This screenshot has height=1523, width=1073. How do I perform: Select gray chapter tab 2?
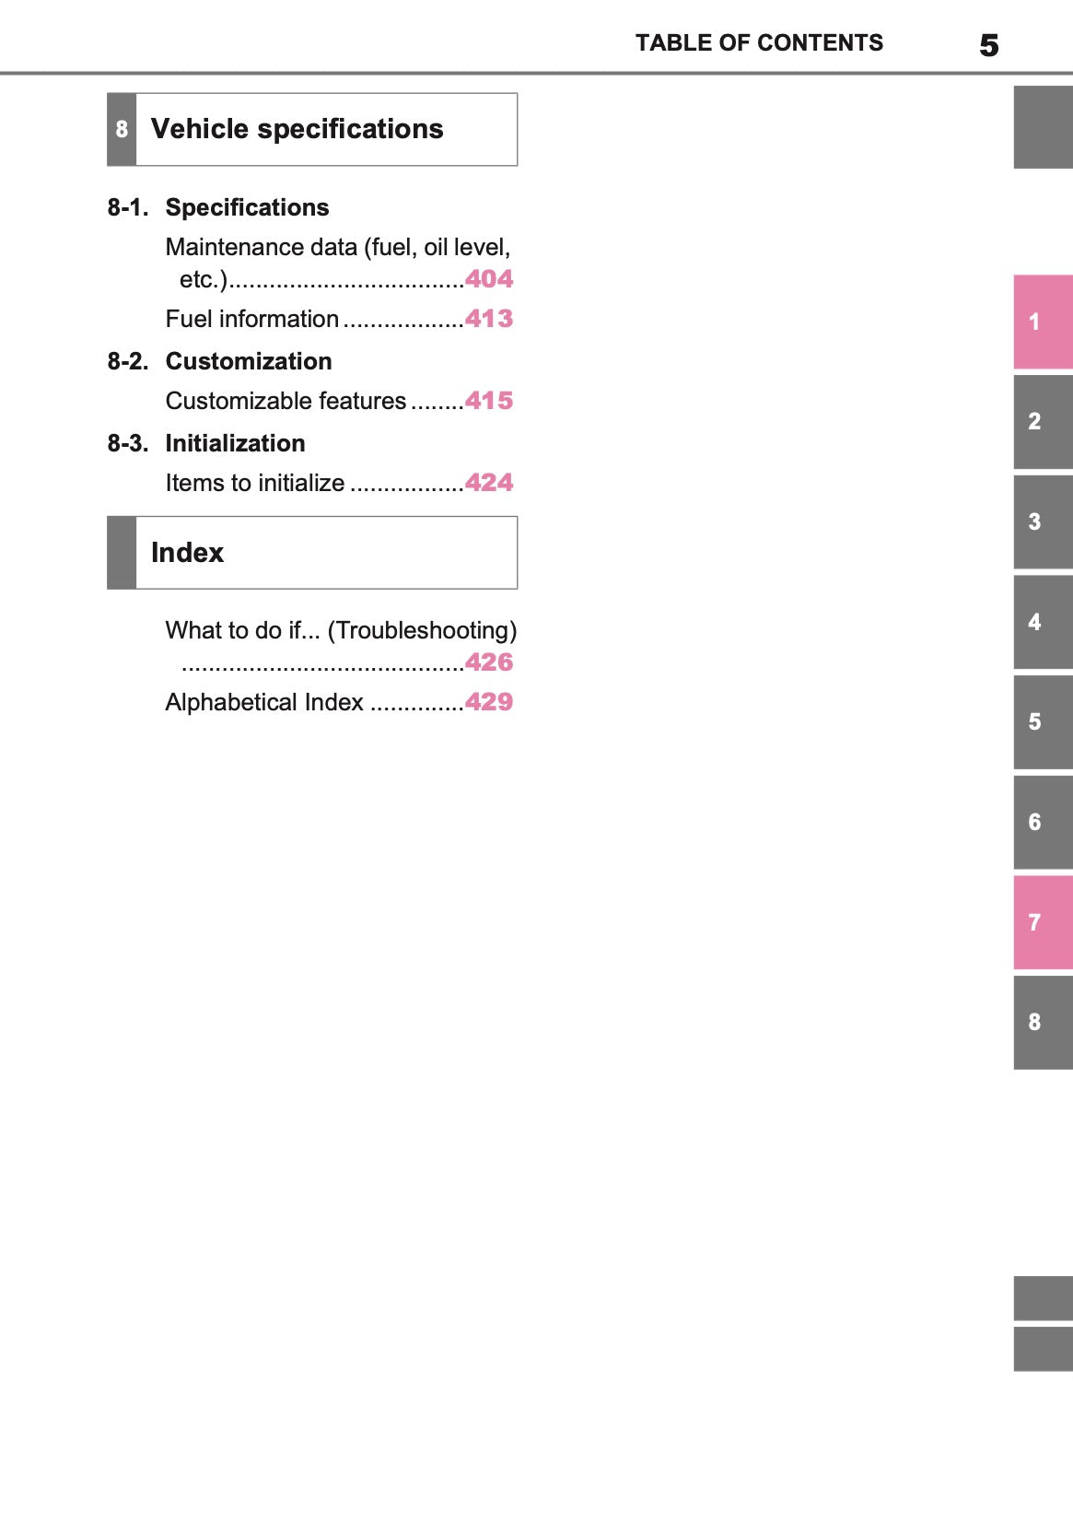click(x=1043, y=422)
